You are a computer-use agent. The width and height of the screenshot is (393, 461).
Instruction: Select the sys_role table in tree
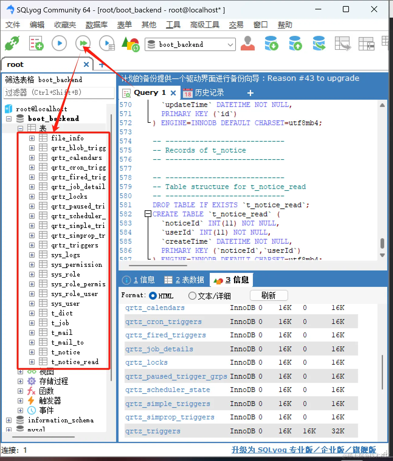[x=66, y=274]
